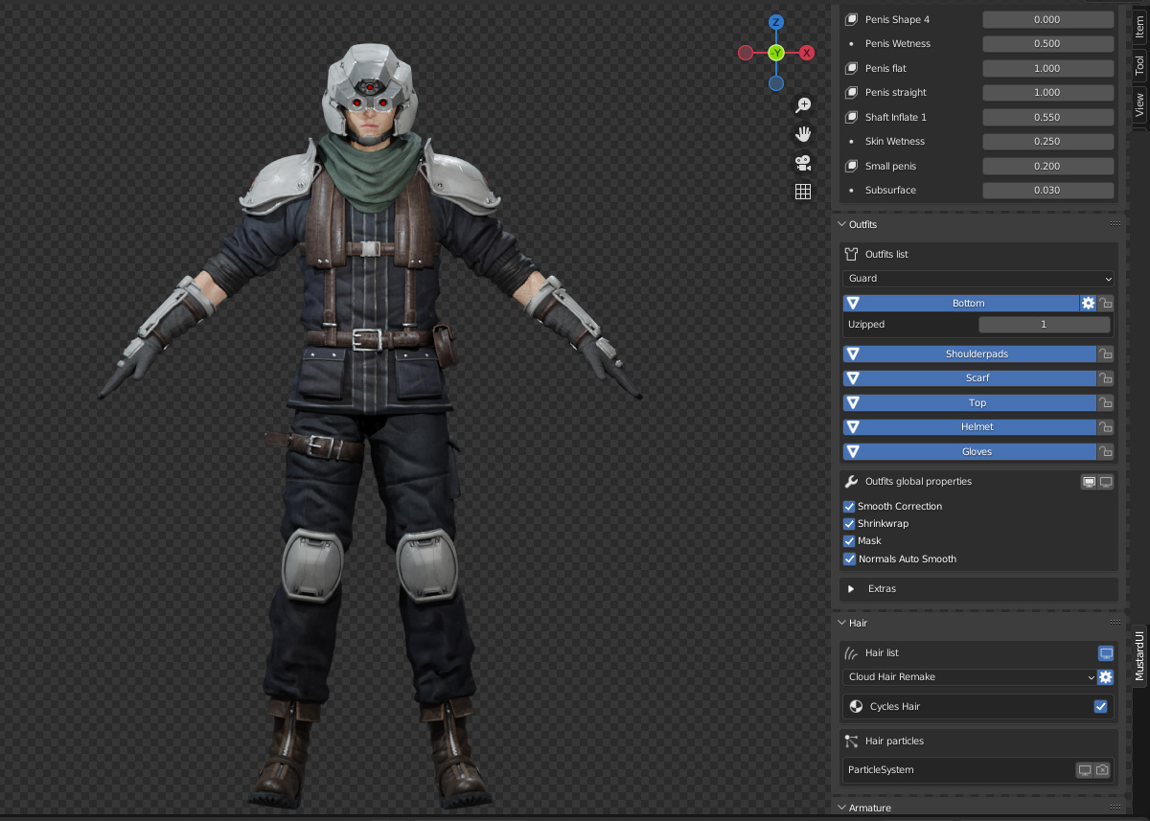This screenshot has height=821, width=1150.
Task: Click the Subsurface 0.030 slider
Action: click(1047, 191)
